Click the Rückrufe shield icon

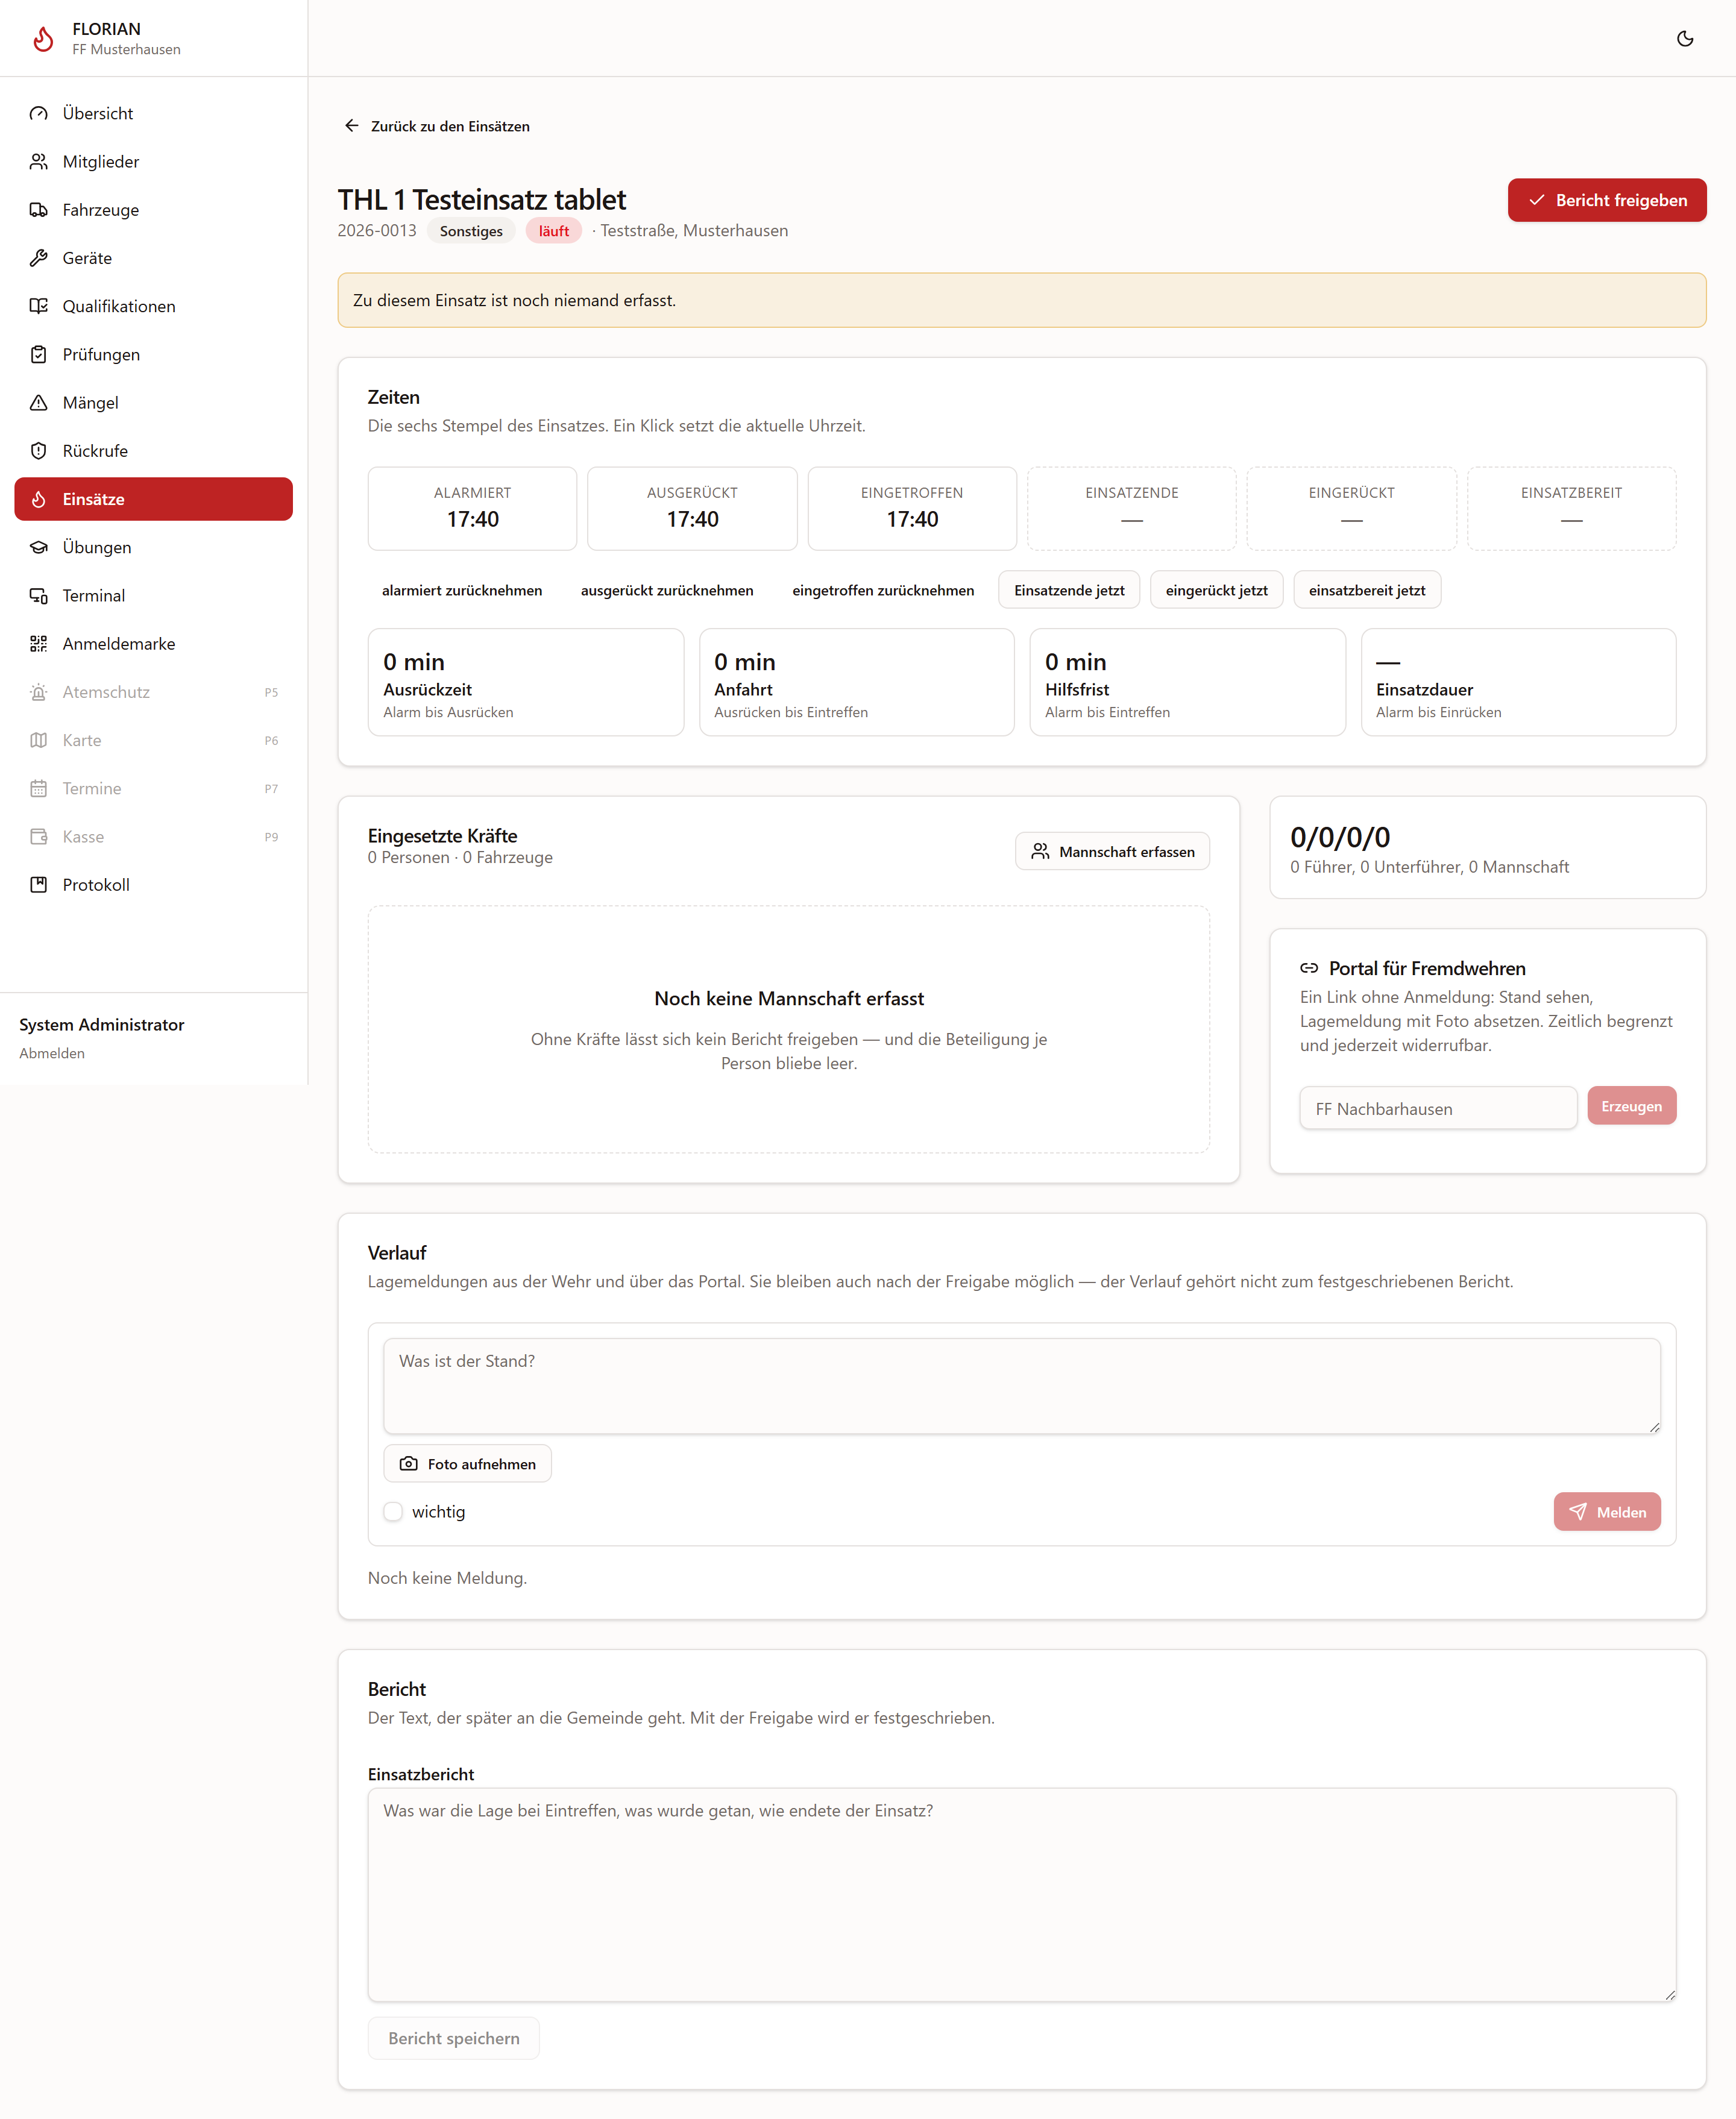39,450
